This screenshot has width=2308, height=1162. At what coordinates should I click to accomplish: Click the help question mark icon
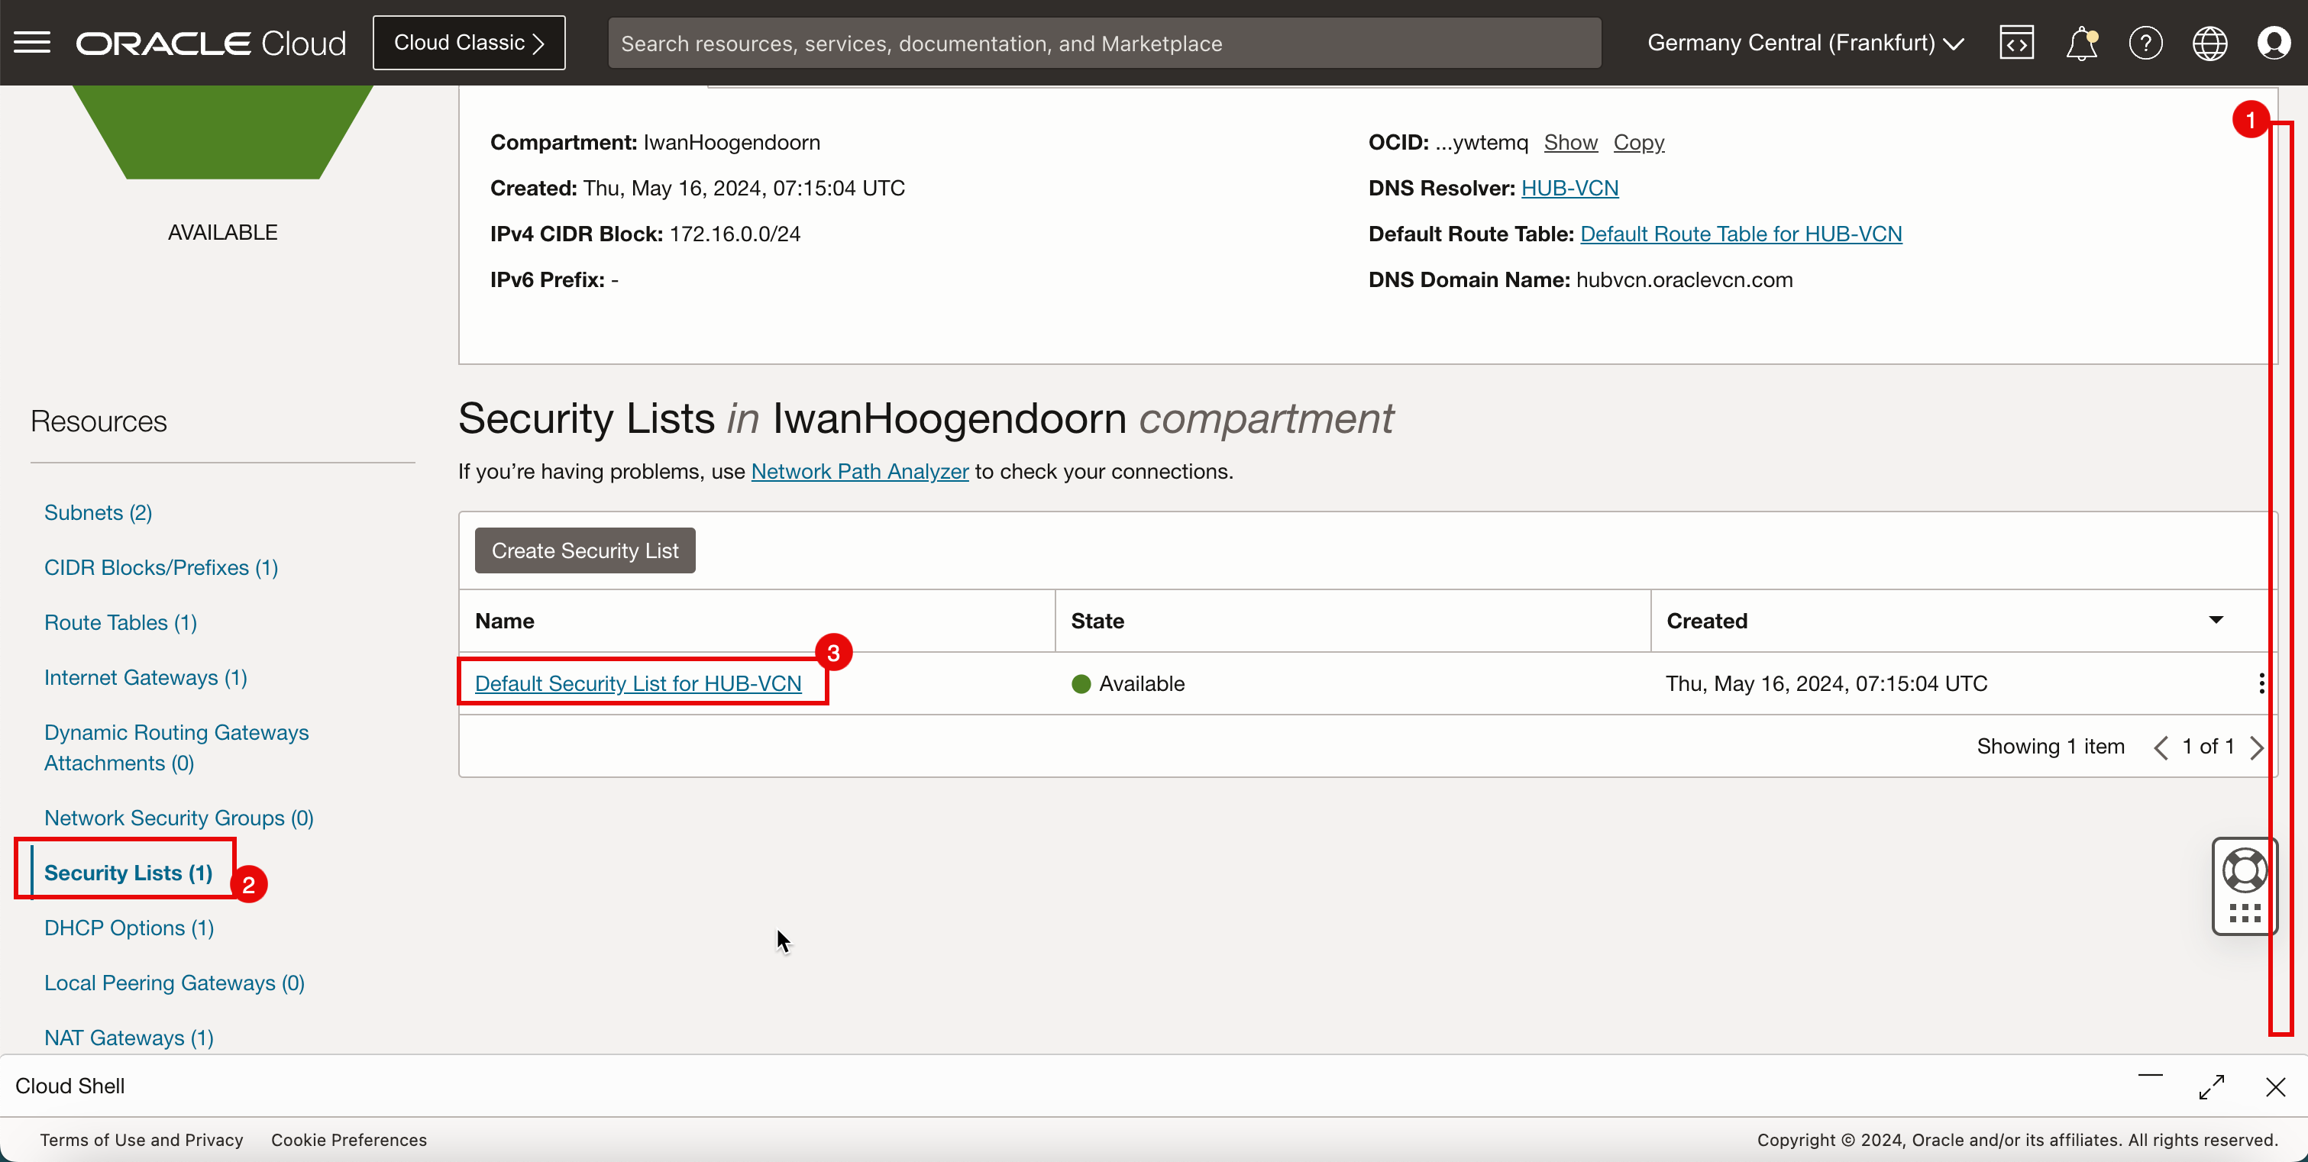tap(2145, 41)
